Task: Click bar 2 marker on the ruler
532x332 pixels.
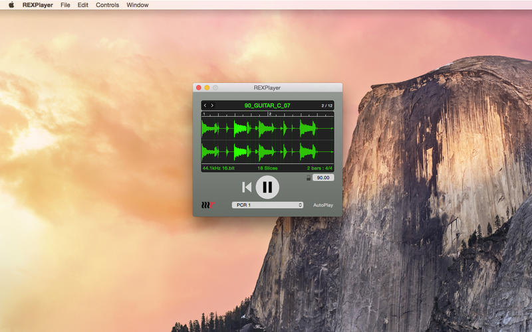Action: pyautogui.click(x=269, y=114)
